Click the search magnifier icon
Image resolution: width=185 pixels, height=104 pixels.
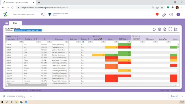[x=42, y=14]
